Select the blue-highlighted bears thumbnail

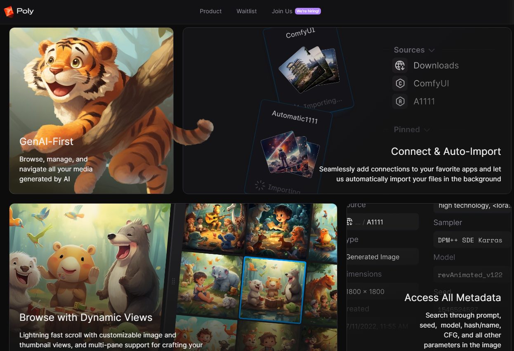coord(274,290)
